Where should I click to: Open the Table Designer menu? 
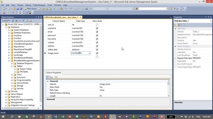[39, 5]
